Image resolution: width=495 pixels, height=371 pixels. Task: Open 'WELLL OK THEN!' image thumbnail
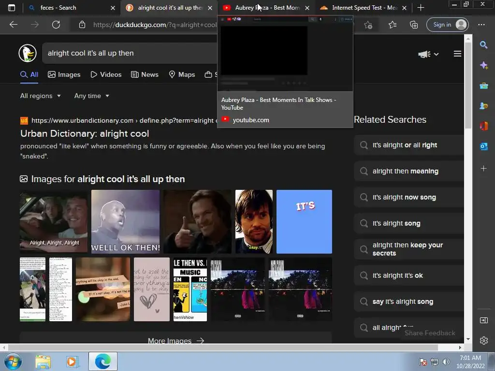tap(125, 221)
